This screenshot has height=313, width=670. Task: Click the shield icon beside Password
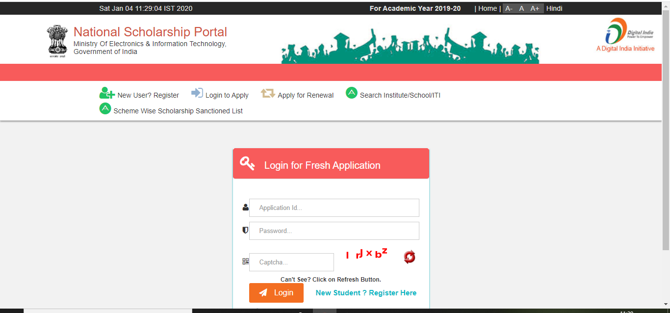(x=246, y=230)
